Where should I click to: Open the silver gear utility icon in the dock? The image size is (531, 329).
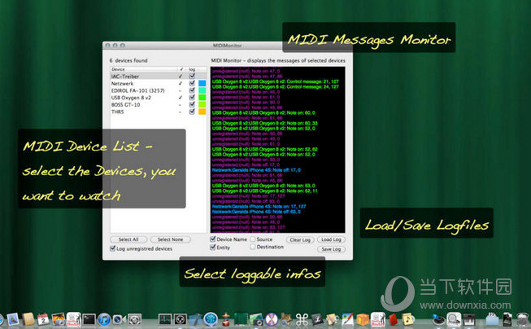coord(134,319)
